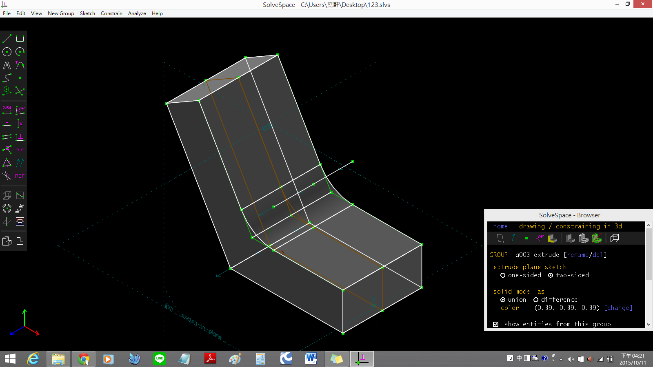Screen dimensions: 653x367
Task: Apply horizontal constraint
Action: pos(7,123)
